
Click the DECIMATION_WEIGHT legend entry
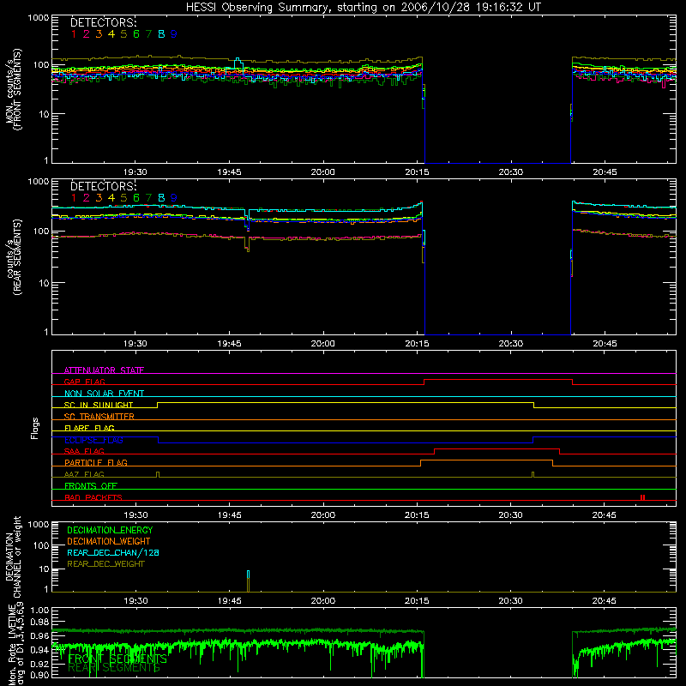click(x=109, y=541)
